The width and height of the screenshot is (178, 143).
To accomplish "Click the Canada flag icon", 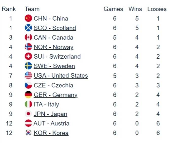I will tap(28, 38).
